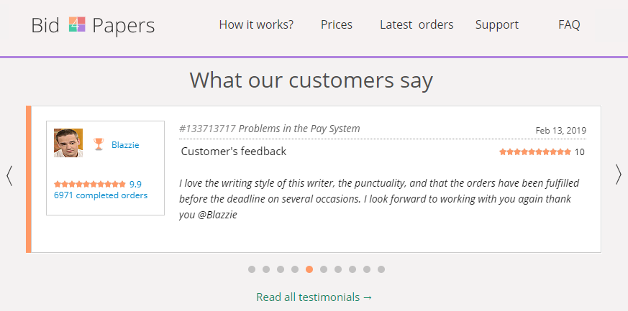Open the FAQ page
The width and height of the screenshot is (628, 311).
click(x=569, y=25)
